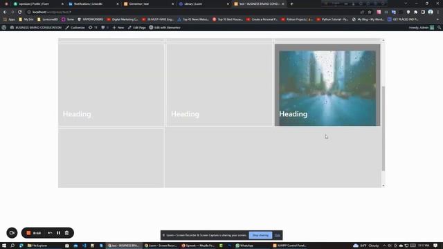Viewport: 443px width, 249px height.
Task: Open WhatsApp from the taskbar
Action: coord(244,246)
